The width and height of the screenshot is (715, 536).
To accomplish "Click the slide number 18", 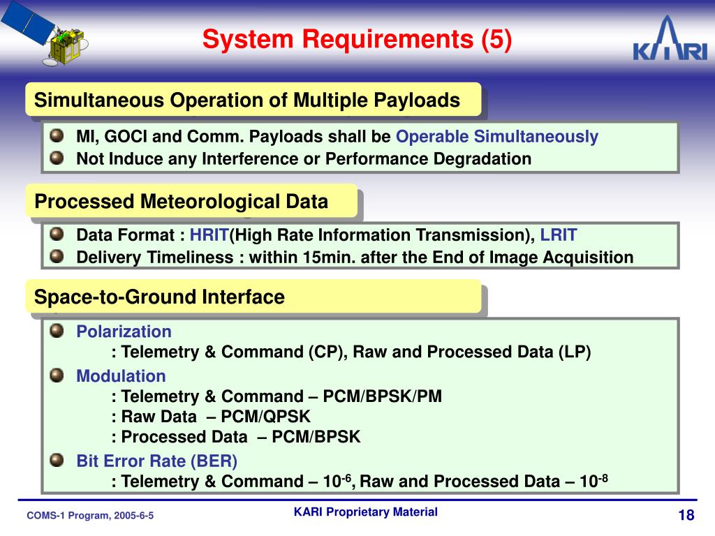I will (686, 515).
